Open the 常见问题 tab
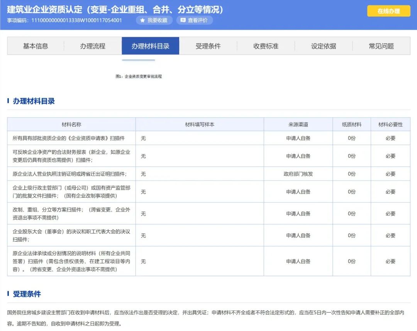 tap(381, 46)
